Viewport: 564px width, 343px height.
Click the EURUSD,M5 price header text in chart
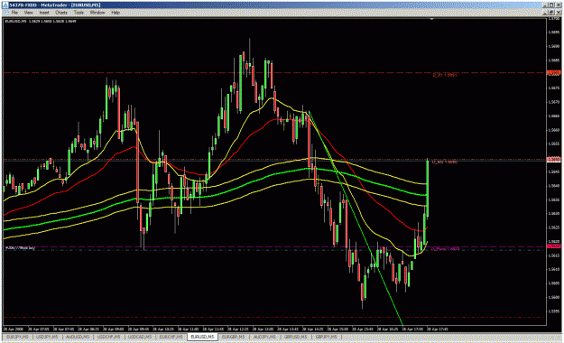click(41, 22)
